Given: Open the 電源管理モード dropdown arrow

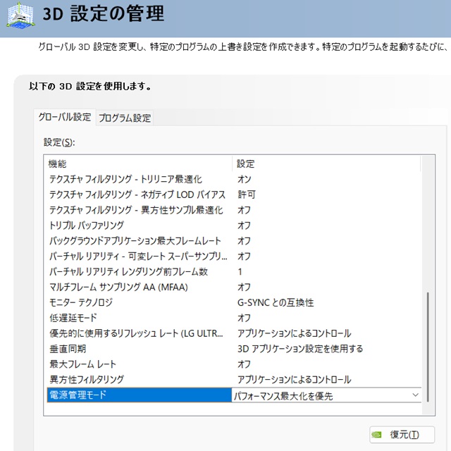Looking at the screenshot, I should click(x=415, y=395).
